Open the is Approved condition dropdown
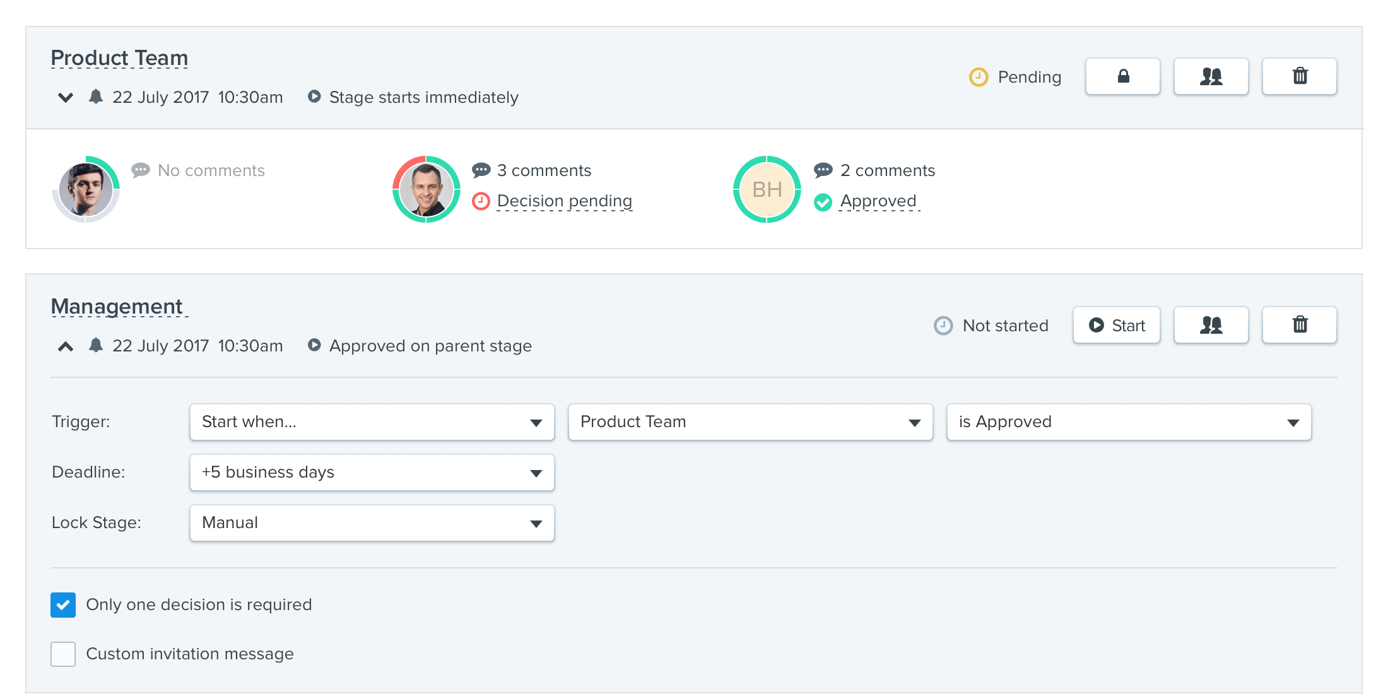1388x694 pixels. (x=1129, y=422)
